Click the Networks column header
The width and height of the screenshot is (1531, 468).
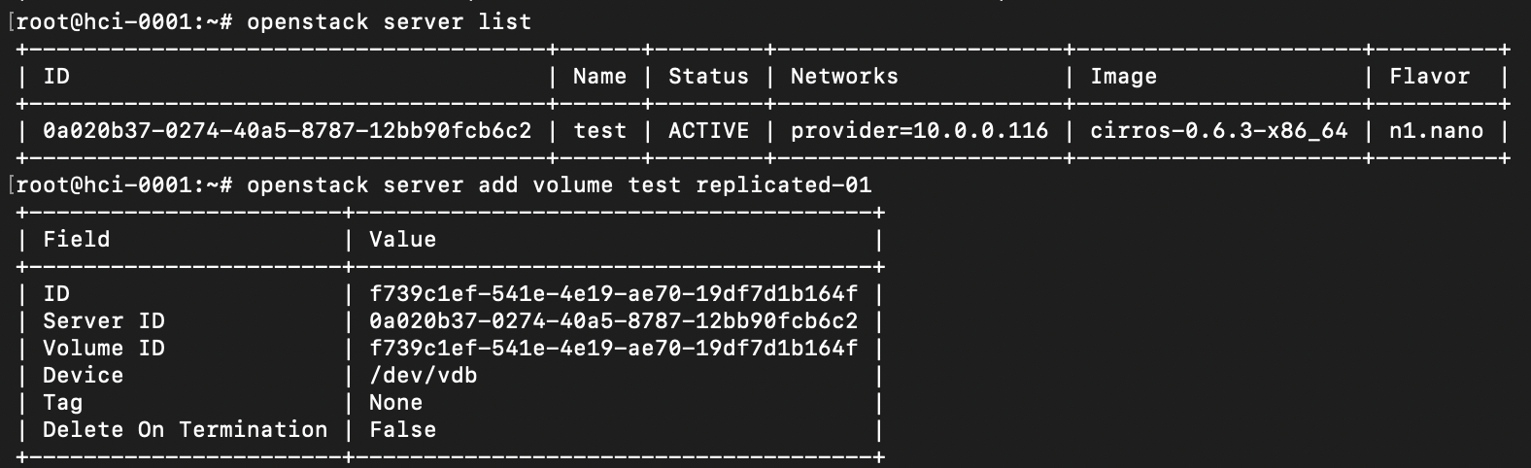click(x=844, y=77)
